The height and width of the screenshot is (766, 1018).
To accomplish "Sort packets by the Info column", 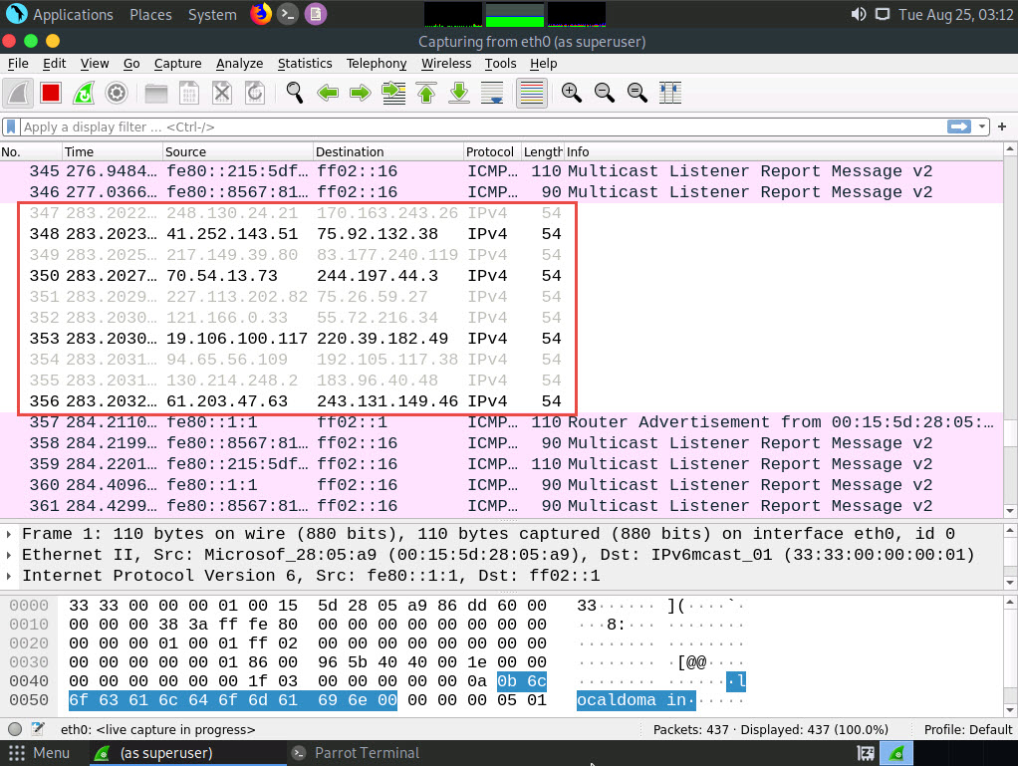I will coord(783,151).
